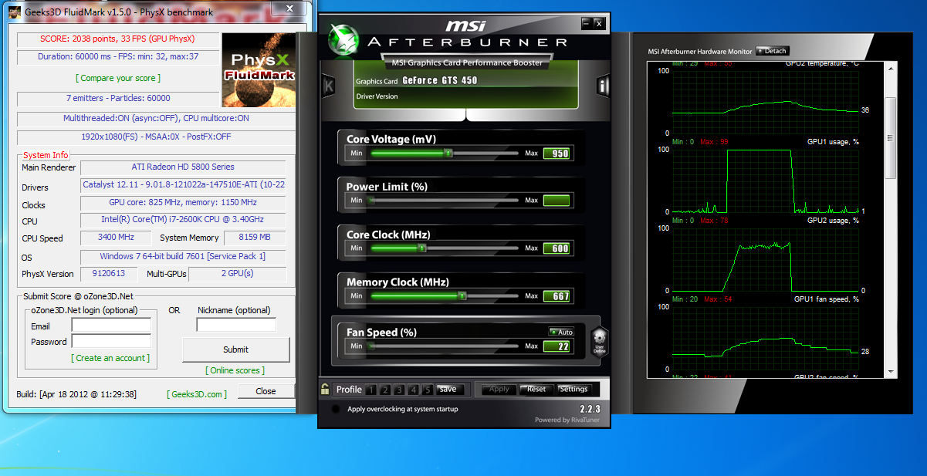This screenshot has height=476, width=927.
Task: Click the GPU2 usage graph
Action: 766,259
